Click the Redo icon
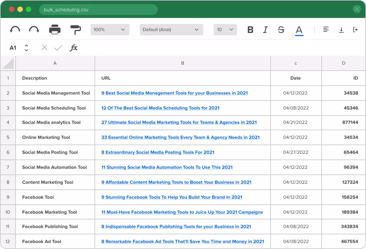This screenshot has height=249, width=366. tap(34, 29)
